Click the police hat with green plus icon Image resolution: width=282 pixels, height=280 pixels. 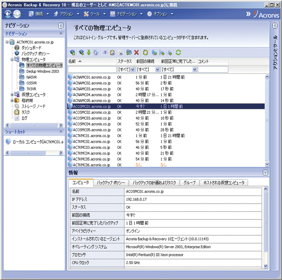(81, 52)
